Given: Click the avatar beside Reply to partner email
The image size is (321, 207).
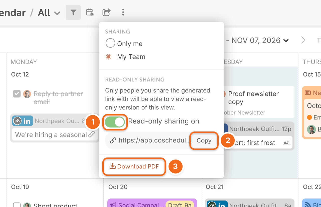Looking at the screenshot, I should tap(27, 94).
